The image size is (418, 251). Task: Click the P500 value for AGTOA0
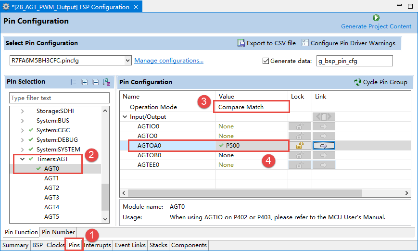[233, 146]
